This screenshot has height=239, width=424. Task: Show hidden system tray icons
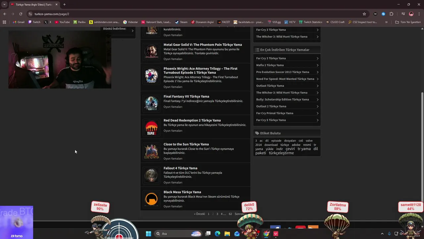pos(382,234)
